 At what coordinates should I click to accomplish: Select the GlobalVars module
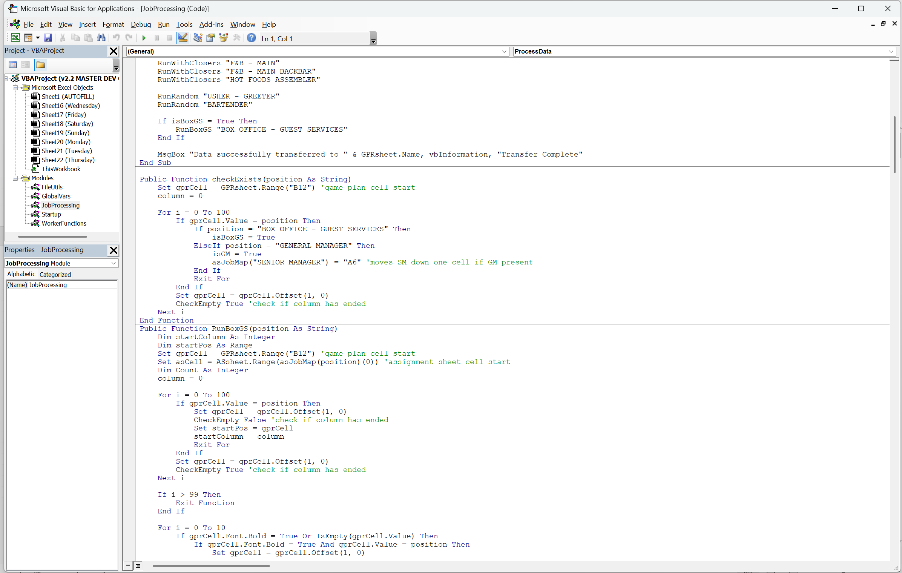click(x=56, y=196)
